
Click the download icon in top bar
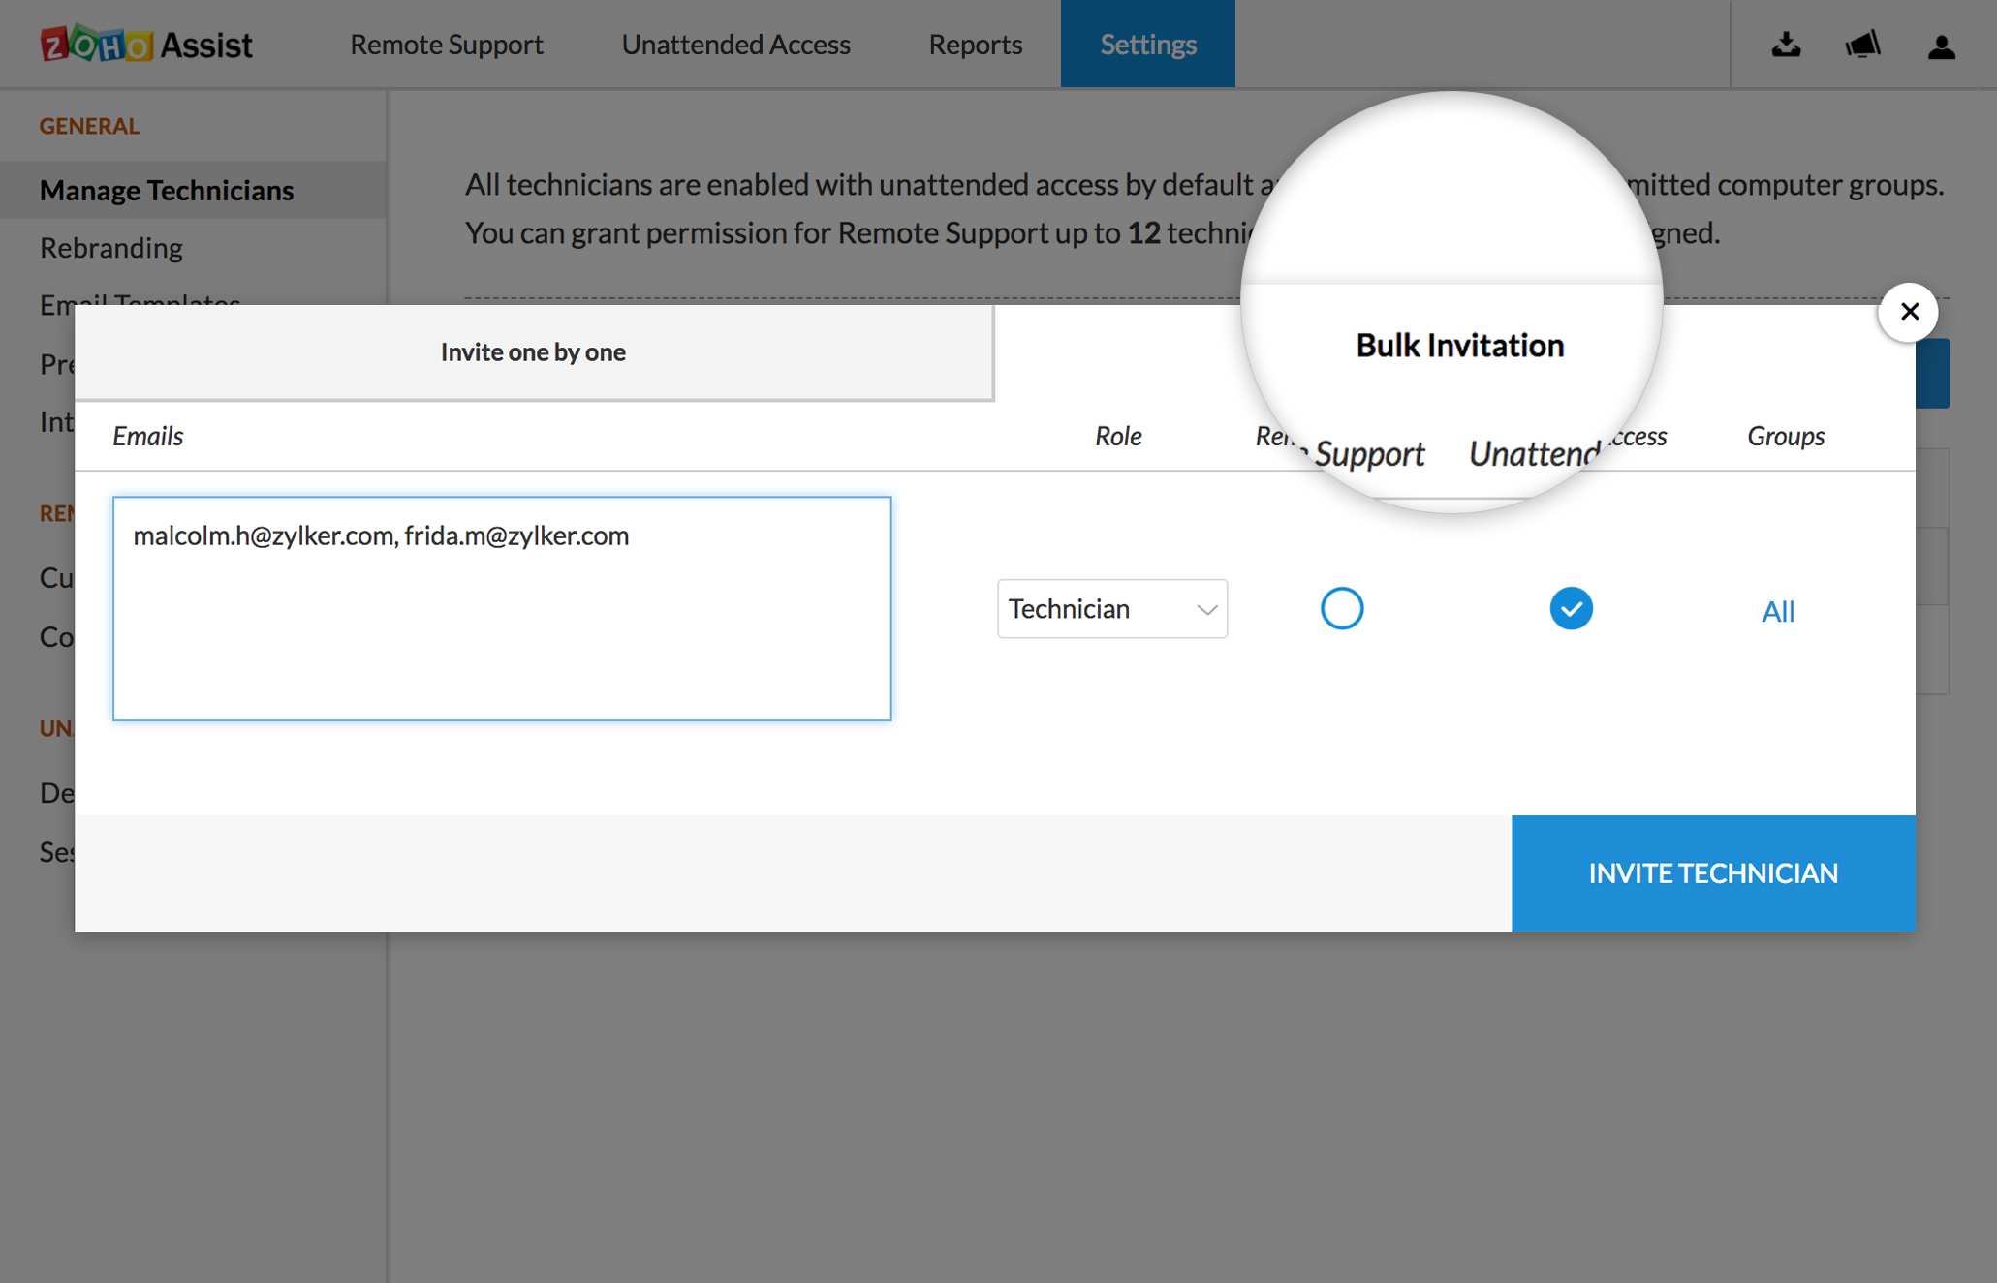tap(1786, 45)
